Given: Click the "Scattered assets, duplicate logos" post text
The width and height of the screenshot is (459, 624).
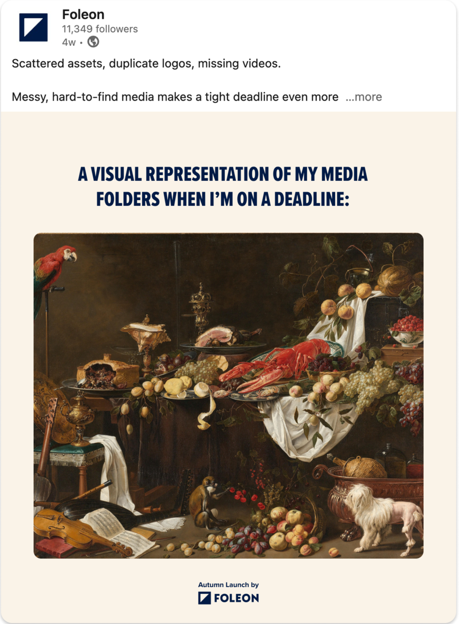Looking at the screenshot, I should (146, 63).
